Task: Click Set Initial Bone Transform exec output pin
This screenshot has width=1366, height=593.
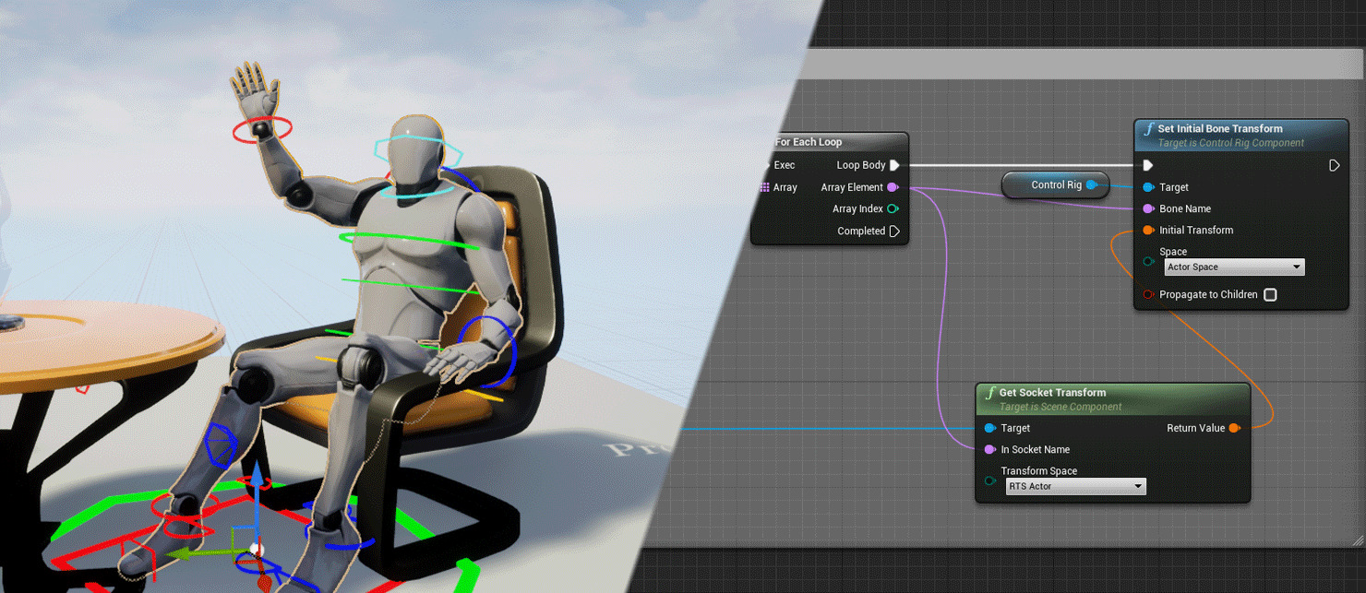Action: coord(1335,165)
